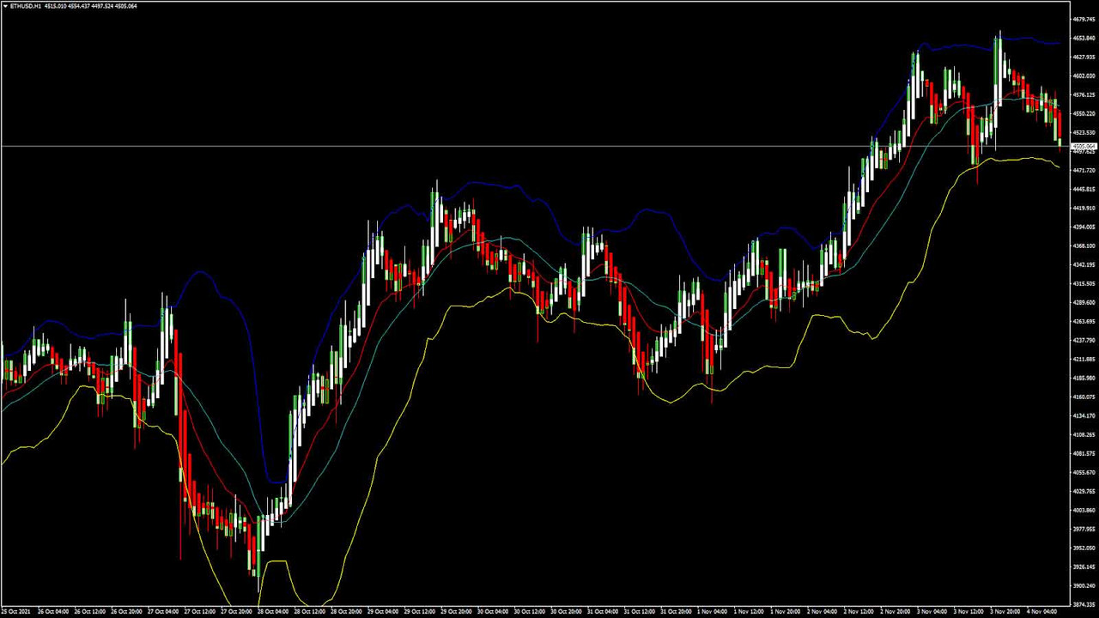1099x618 pixels.
Task: Click the 29 Oct 20:00 time label
Action: point(455,612)
